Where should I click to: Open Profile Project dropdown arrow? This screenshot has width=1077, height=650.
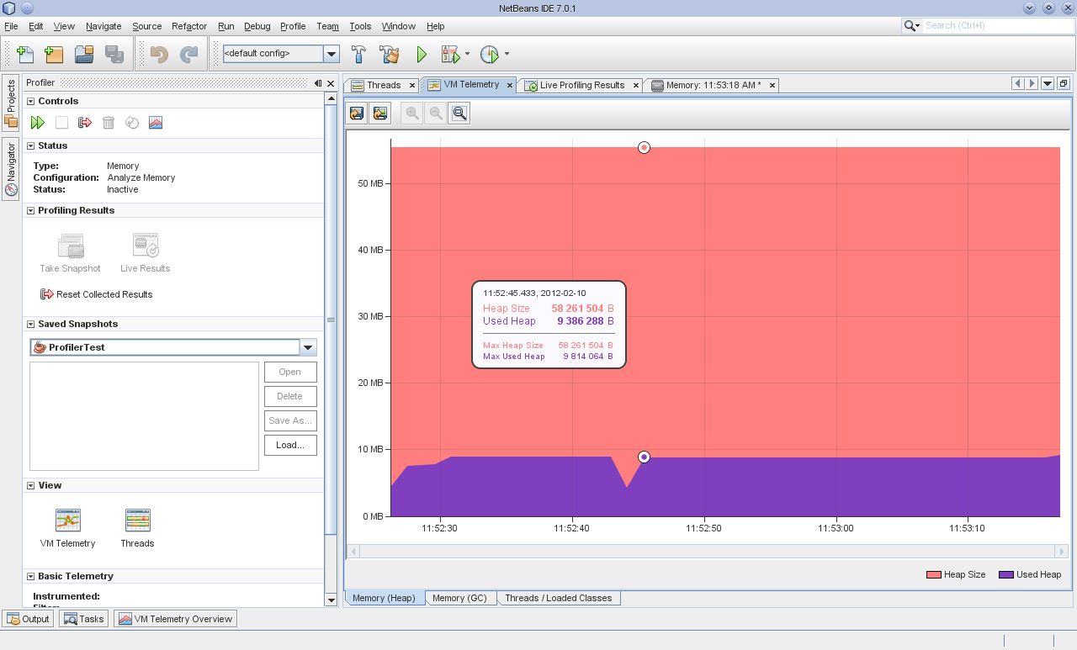point(507,54)
